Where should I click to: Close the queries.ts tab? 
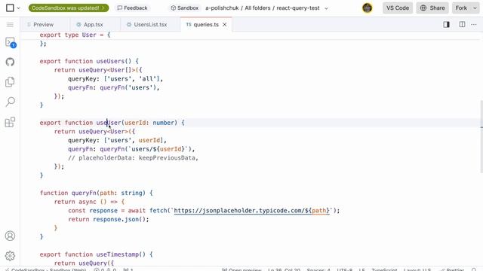click(225, 25)
